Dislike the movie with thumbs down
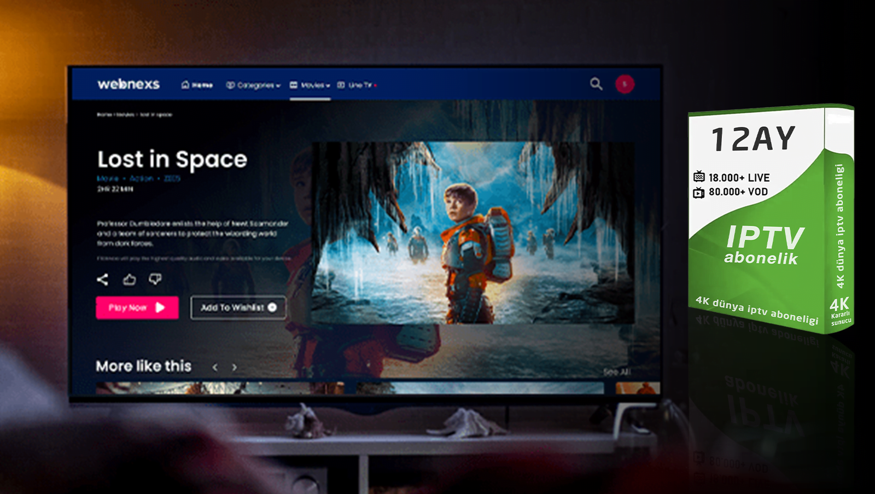This screenshot has width=875, height=494. (155, 280)
